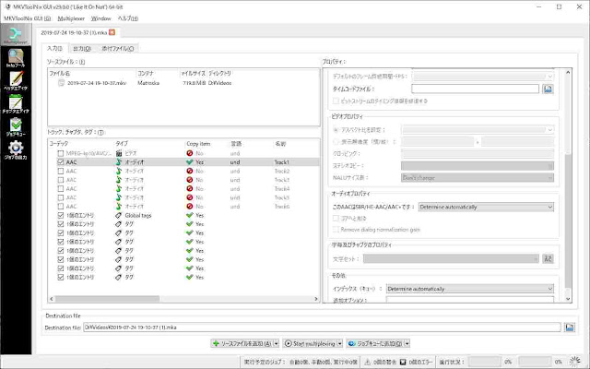Image resolution: width=590 pixels, height=369 pixels.
Task: Click the green plus add source icon
Action: click(x=216, y=343)
